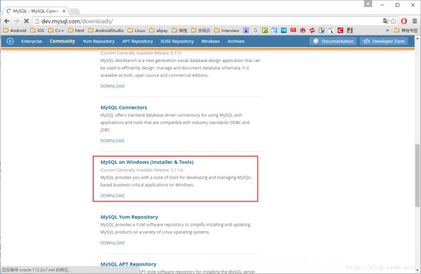Open the Google bookmark icon
Image resolution: width=421 pixels, height=274 pixels.
point(255,30)
